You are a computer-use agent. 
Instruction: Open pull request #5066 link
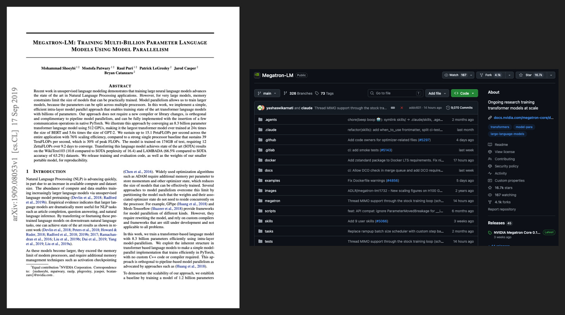(x=381, y=221)
